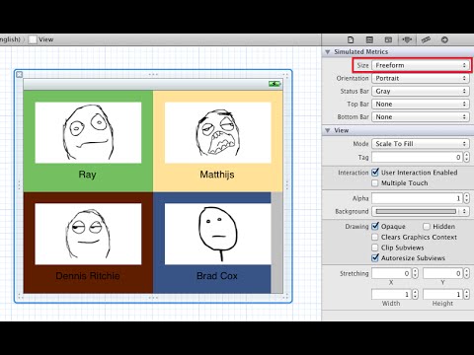474x355 pixels.
Task: Click the green battery icon in simulated status bar
Action: [x=275, y=84]
